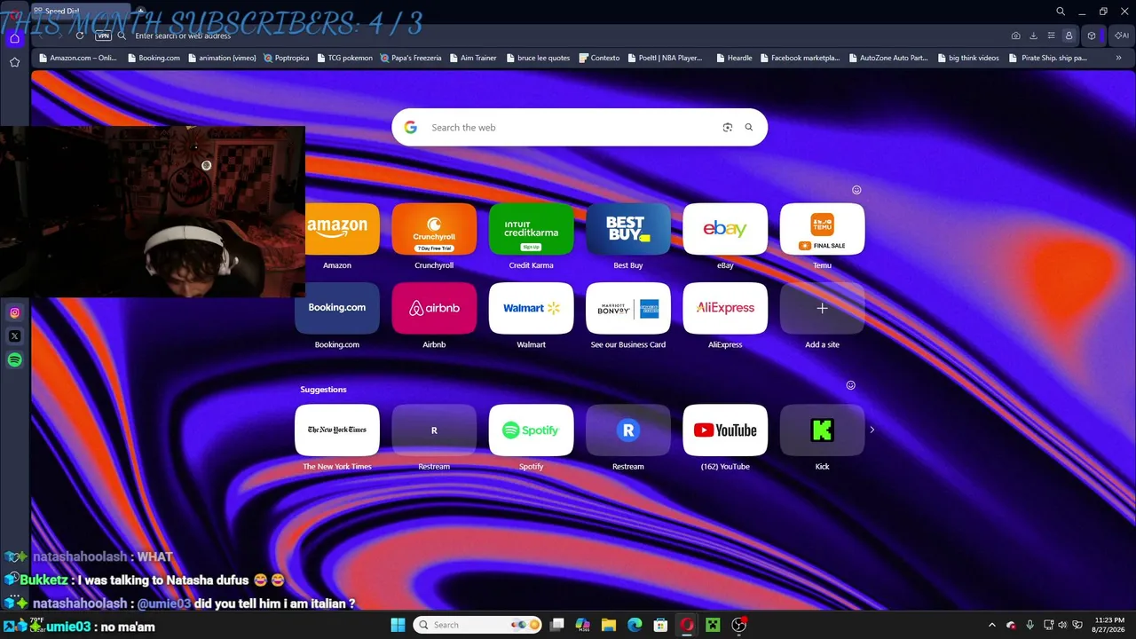Click the magnifier button in web search box
Screen dimensions: 1136x639
[749, 128]
